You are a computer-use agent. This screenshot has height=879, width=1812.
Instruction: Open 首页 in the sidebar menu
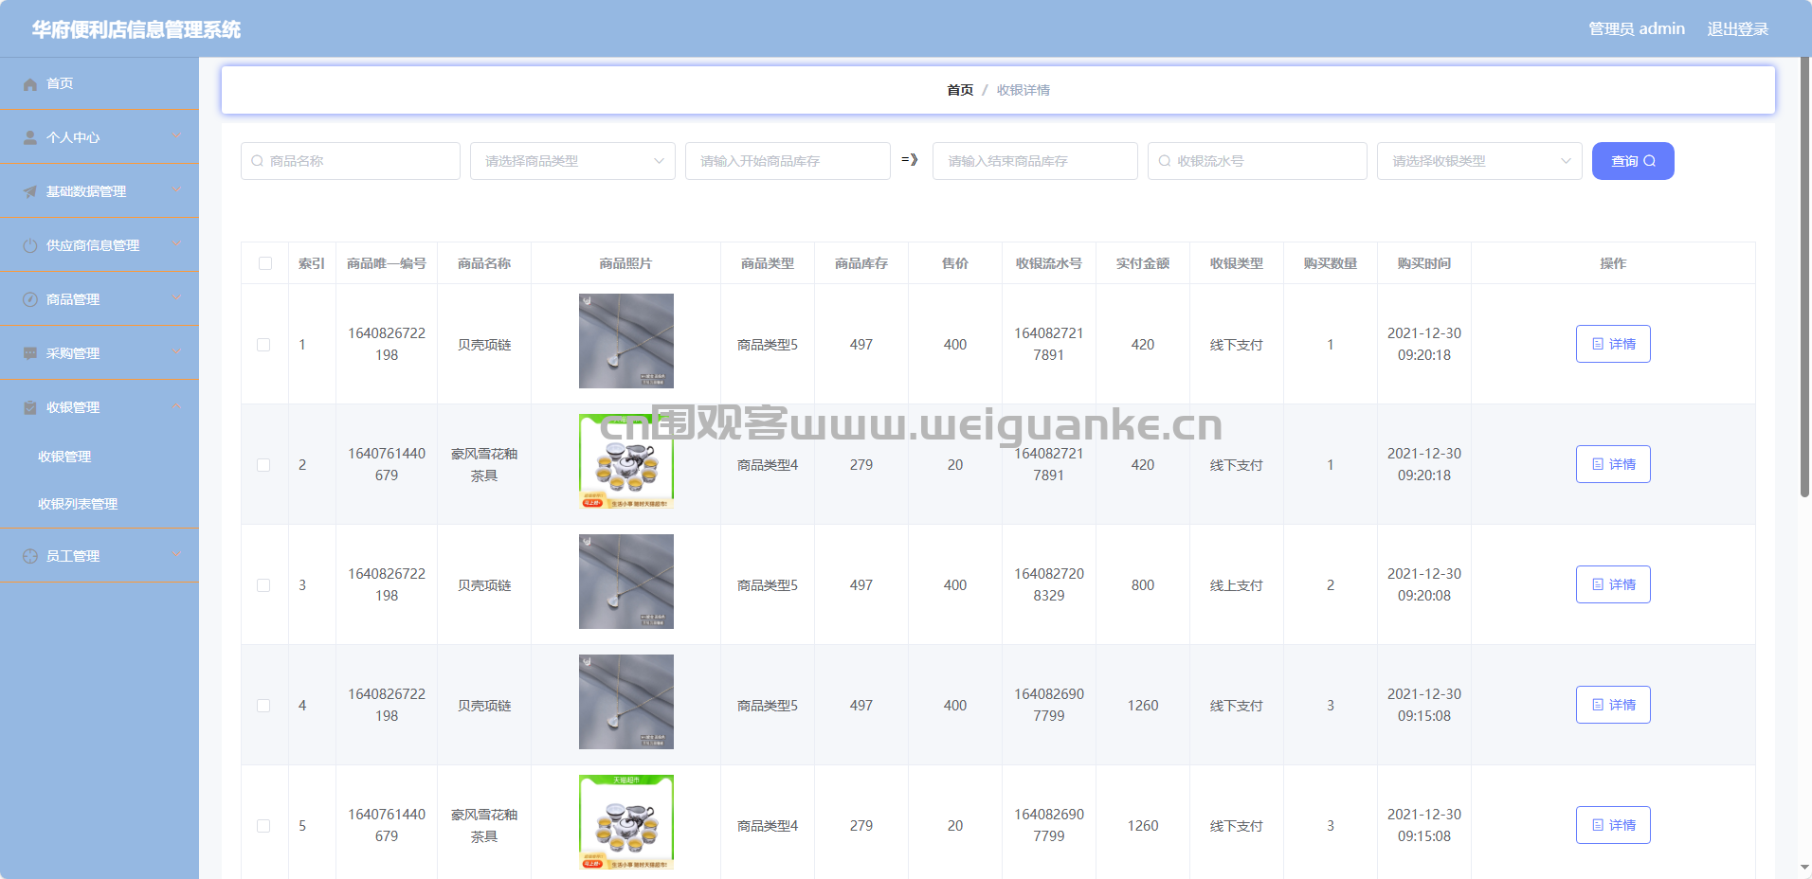point(100,83)
